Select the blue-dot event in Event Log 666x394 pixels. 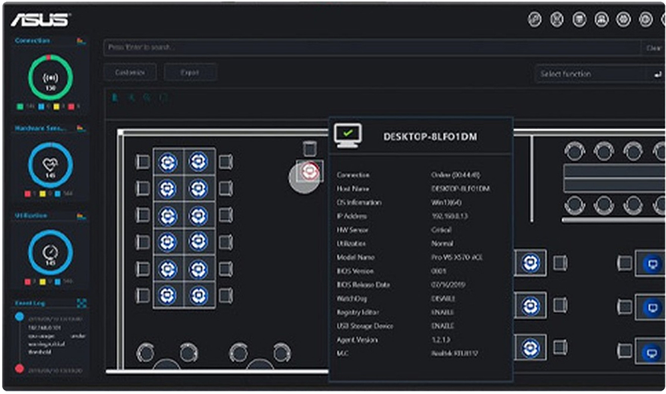(19, 316)
